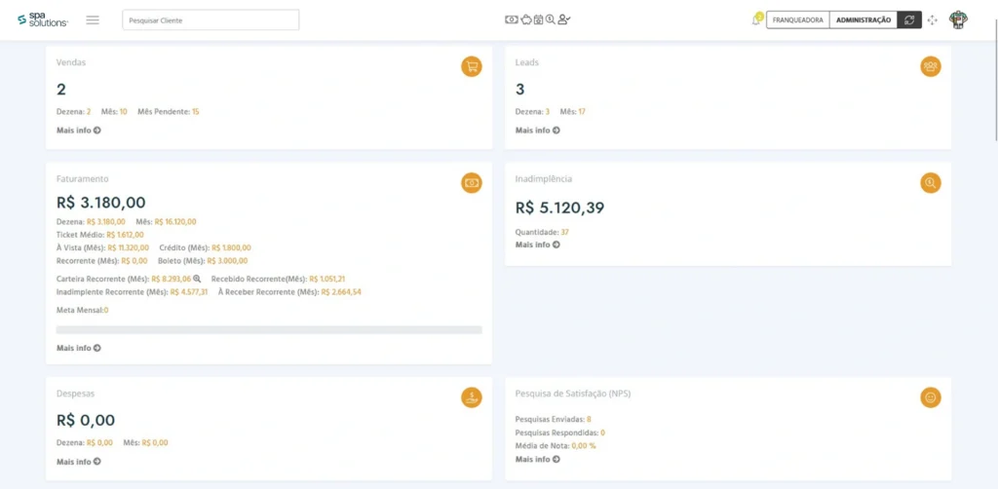Open the calendar icon in top toolbar
The width and height of the screenshot is (998, 489).
[537, 19]
